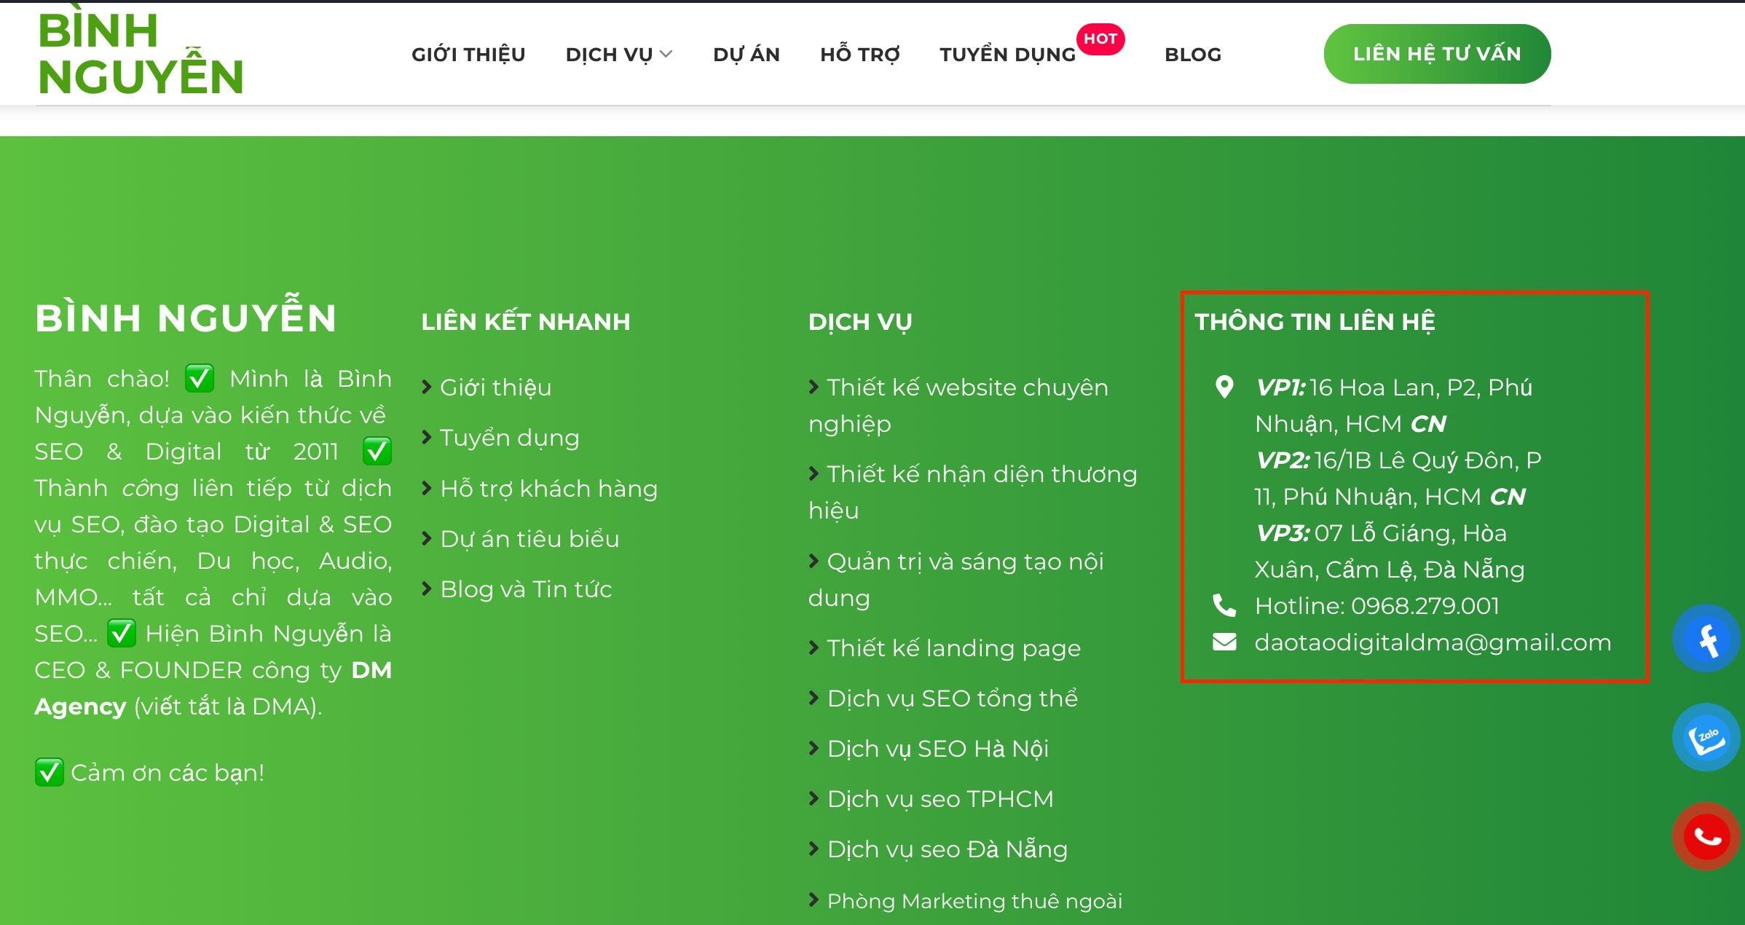This screenshot has width=1745, height=925.
Task: Open the Blog và Tin tức link
Action: pos(526,589)
